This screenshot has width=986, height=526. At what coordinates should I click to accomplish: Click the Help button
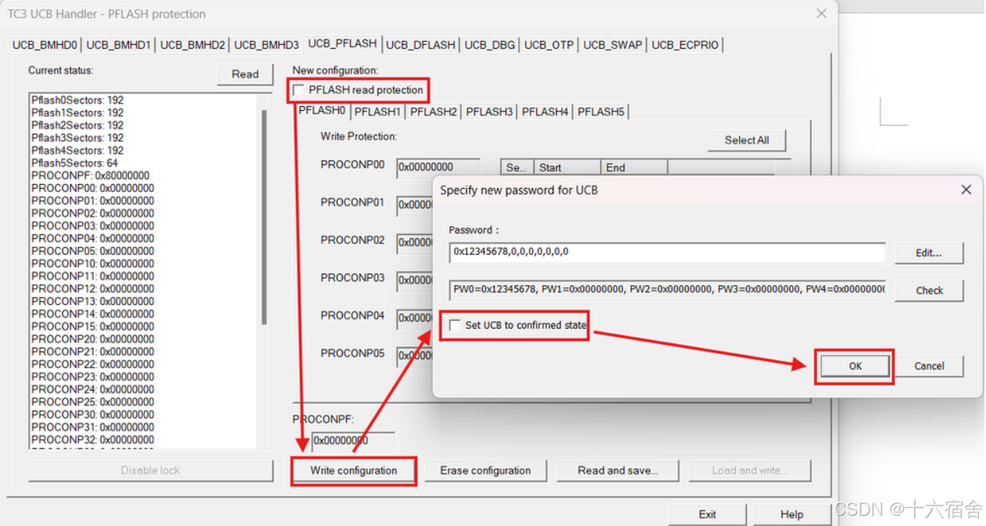tap(792, 514)
